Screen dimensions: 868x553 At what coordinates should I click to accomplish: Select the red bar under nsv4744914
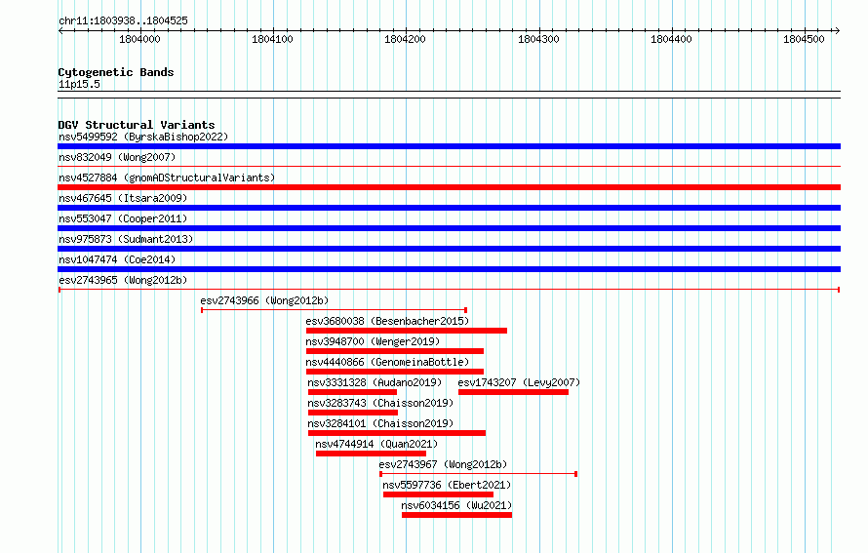pos(371,454)
